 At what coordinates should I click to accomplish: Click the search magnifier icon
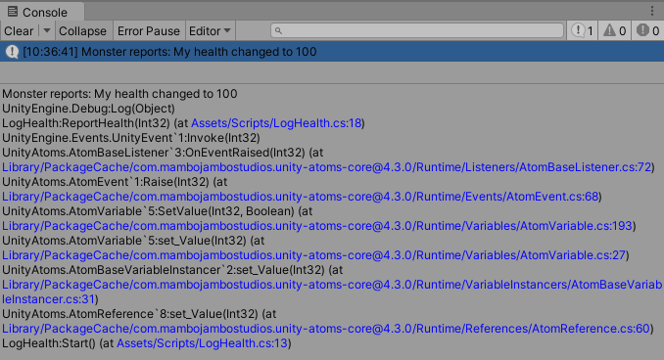[x=278, y=30]
